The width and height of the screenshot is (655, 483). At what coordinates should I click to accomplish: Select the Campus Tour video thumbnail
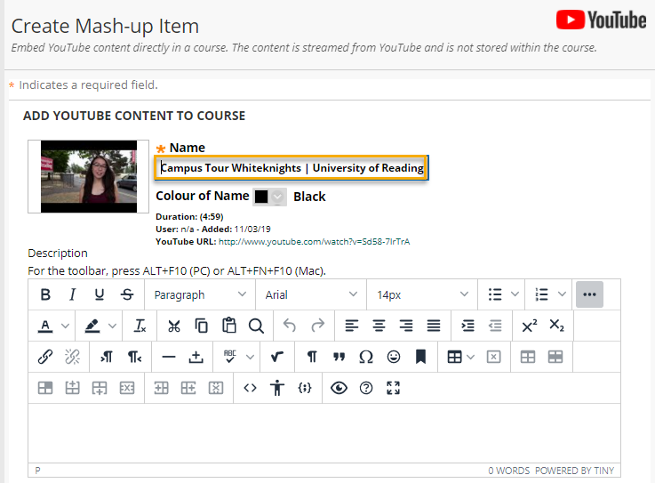pyautogui.click(x=89, y=176)
